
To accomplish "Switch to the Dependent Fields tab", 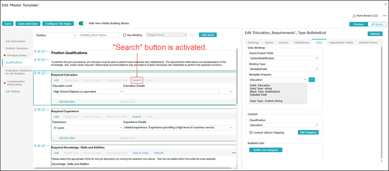I will click(x=341, y=42).
